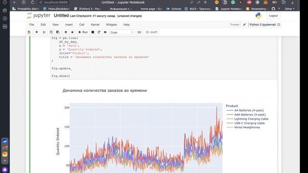Paste cells below with the clipboard icon
Image resolution: width=308 pixels, height=173 pixels.
point(58,32)
